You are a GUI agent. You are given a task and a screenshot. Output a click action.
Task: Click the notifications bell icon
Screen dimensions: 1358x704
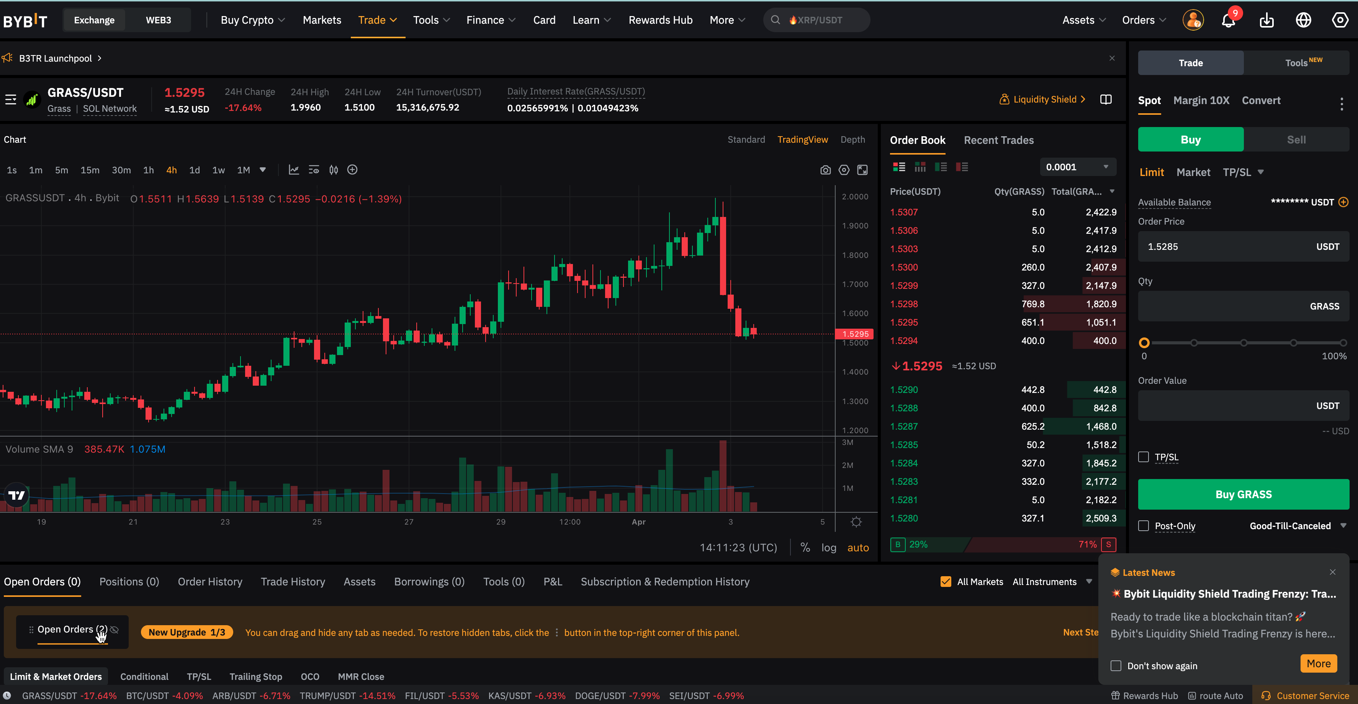1228,21
